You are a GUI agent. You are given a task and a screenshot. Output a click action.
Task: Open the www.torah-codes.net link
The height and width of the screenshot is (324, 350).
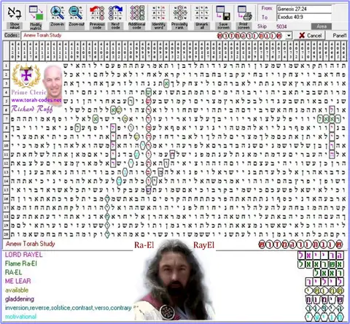(x=36, y=100)
